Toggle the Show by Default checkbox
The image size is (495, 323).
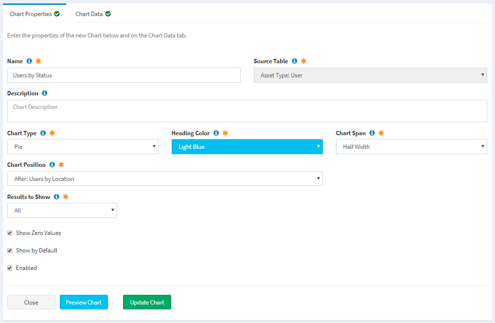(x=10, y=251)
